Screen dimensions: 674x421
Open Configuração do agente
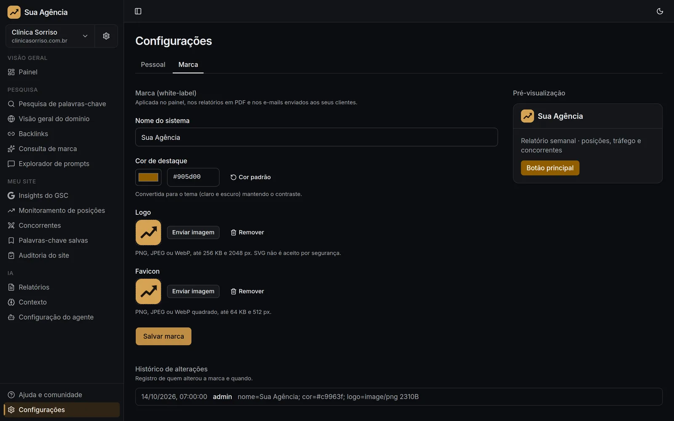(x=62, y=317)
